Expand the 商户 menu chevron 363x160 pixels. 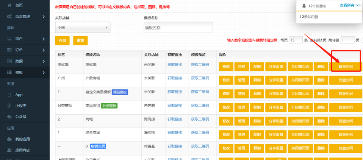pos(44,39)
